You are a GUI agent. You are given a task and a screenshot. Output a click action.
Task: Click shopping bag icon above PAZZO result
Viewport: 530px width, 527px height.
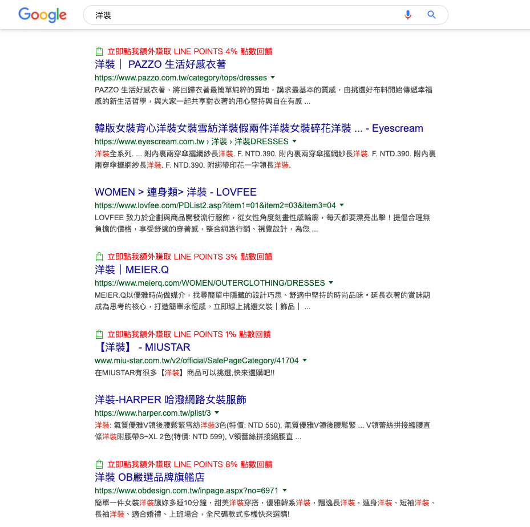click(x=99, y=51)
